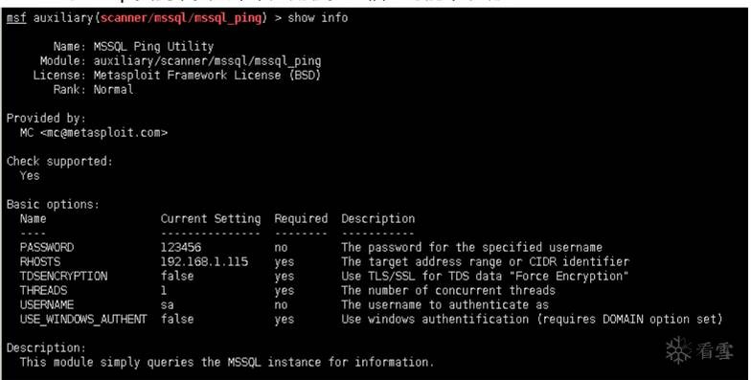Click the USE_WINDOWS_AUTHENT false setting

tap(177, 320)
